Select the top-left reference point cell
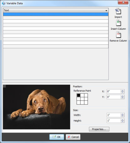 point(78,95)
